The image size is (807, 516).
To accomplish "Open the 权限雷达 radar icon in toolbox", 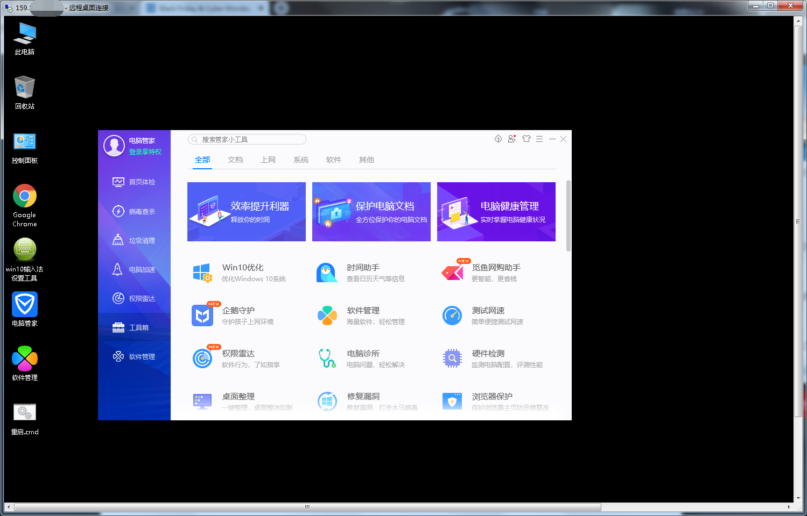I will pos(202,359).
